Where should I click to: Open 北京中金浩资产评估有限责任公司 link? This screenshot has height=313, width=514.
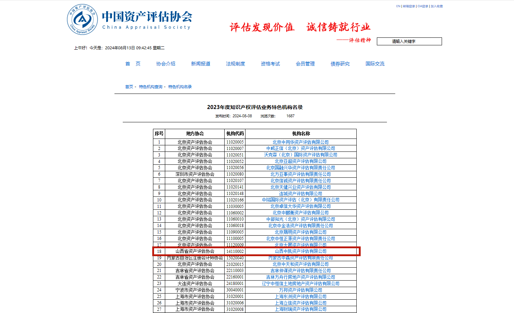[x=301, y=226]
